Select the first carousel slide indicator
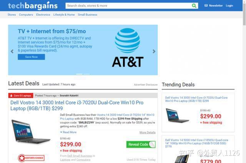This screenshot has width=246, height=163. 79,74
